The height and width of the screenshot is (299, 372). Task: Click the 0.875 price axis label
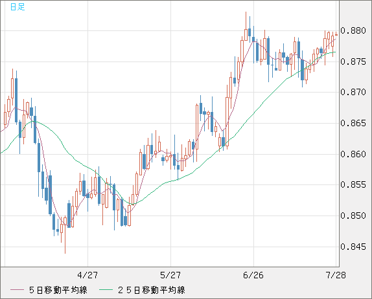(353, 62)
